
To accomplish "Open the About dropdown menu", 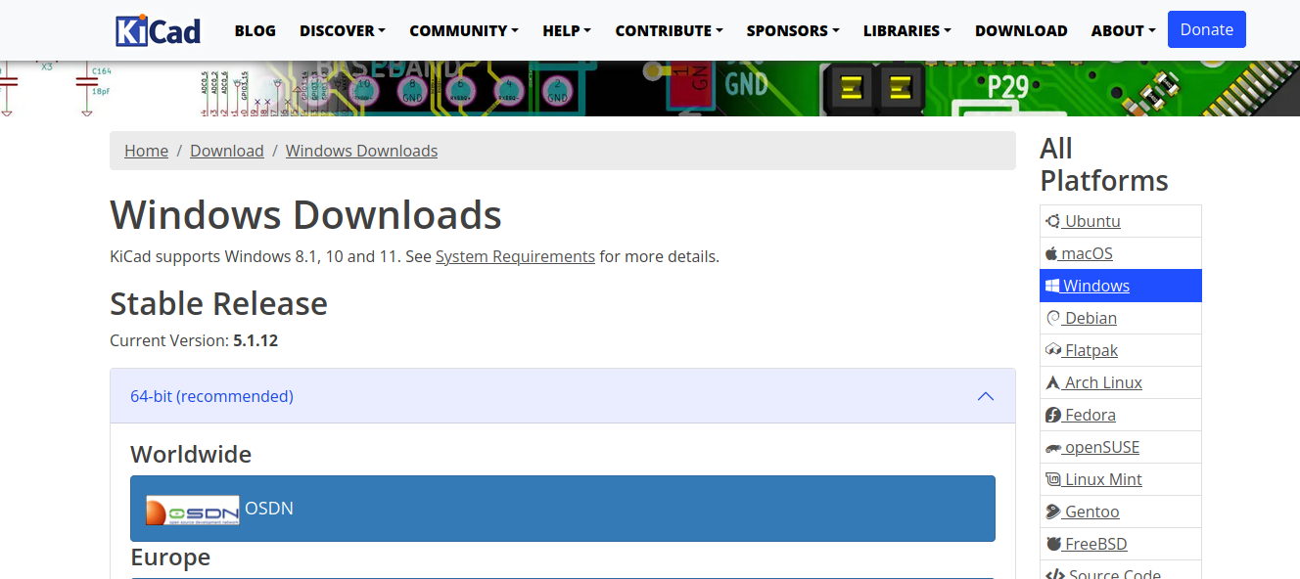I will pos(1124,30).
